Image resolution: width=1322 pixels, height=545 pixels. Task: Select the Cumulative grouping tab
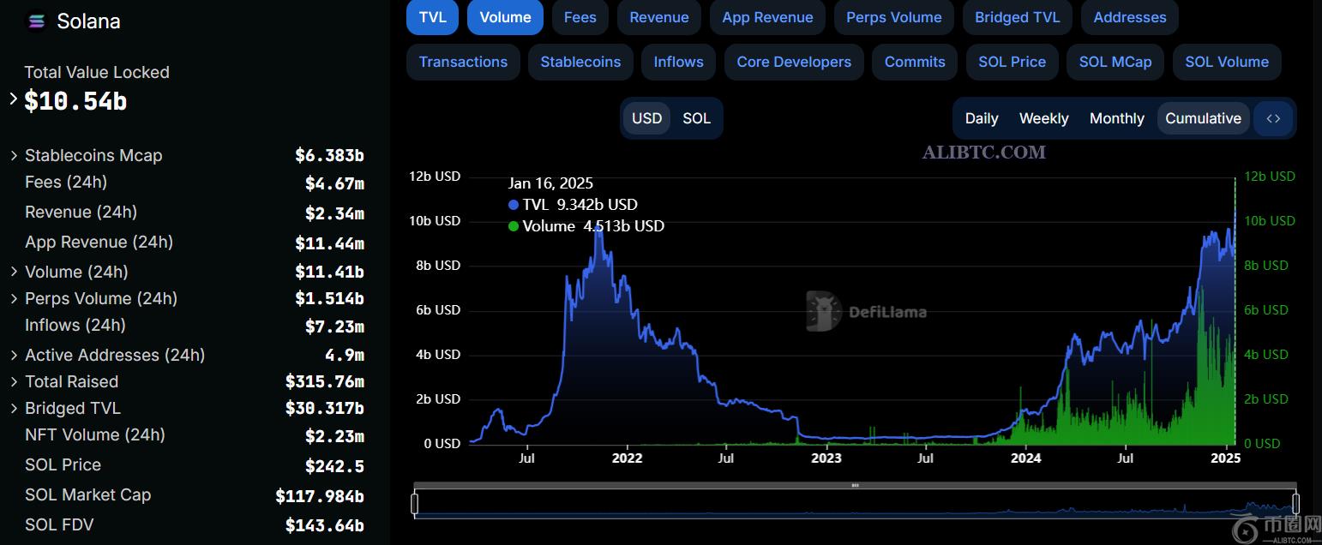(x=1203, y=118)
